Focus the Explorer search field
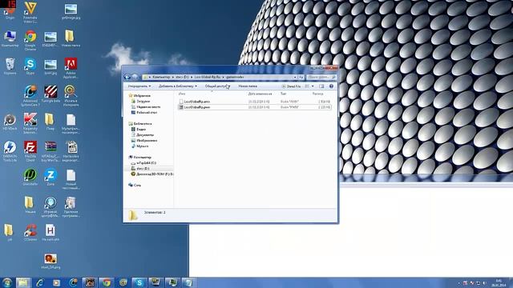The width and height of the screenshot is (513, 288). (322, 77)
